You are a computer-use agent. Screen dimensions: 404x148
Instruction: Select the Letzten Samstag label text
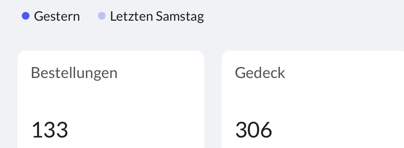click(157, 16)
